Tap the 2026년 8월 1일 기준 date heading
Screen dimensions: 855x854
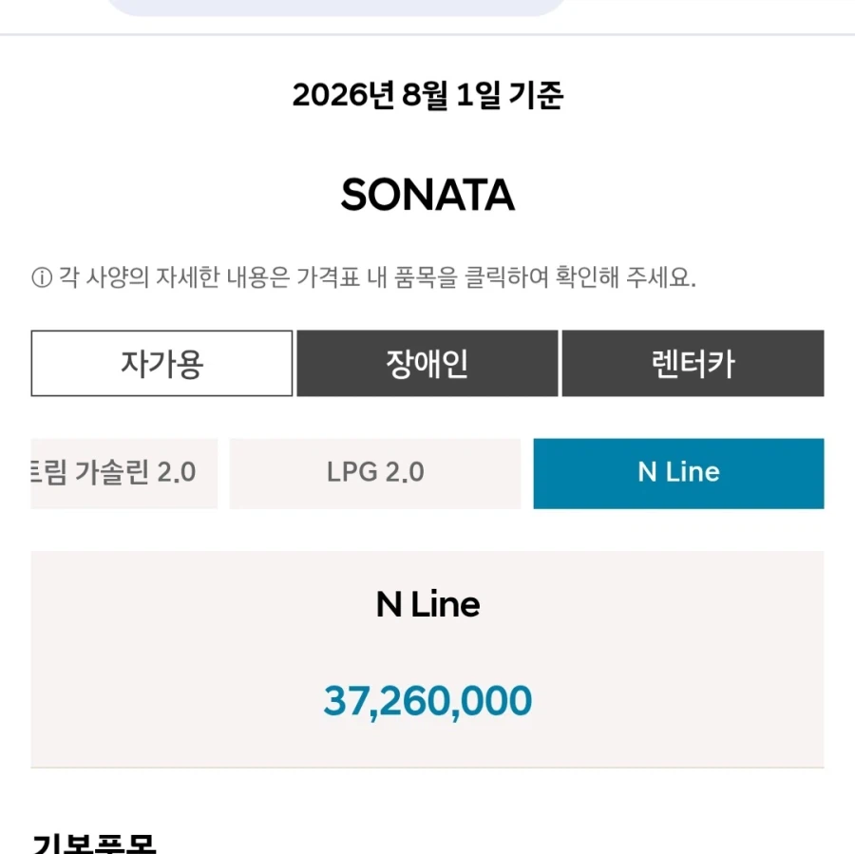(428, 95)
